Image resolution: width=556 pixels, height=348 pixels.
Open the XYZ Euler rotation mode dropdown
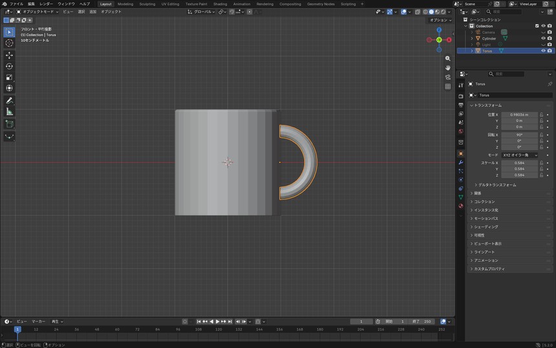(x=520, y=155)
